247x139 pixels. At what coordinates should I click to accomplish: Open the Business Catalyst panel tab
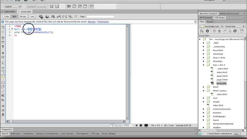(x=208, y=14)
